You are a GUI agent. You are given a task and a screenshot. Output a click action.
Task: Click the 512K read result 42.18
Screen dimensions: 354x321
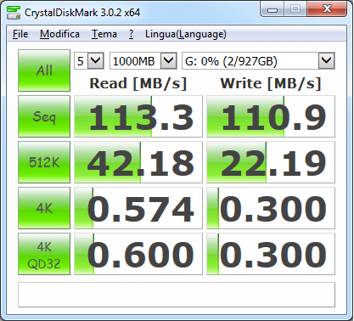138,162
